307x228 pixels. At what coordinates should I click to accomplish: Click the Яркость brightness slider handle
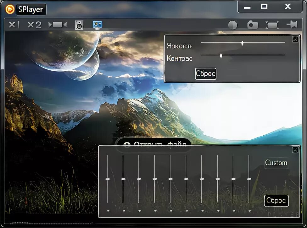point(243,43)
